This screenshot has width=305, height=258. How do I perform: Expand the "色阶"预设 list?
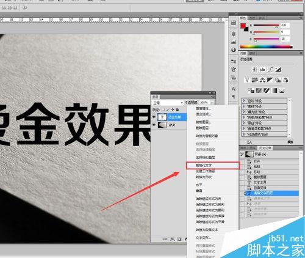coord(244,101)
